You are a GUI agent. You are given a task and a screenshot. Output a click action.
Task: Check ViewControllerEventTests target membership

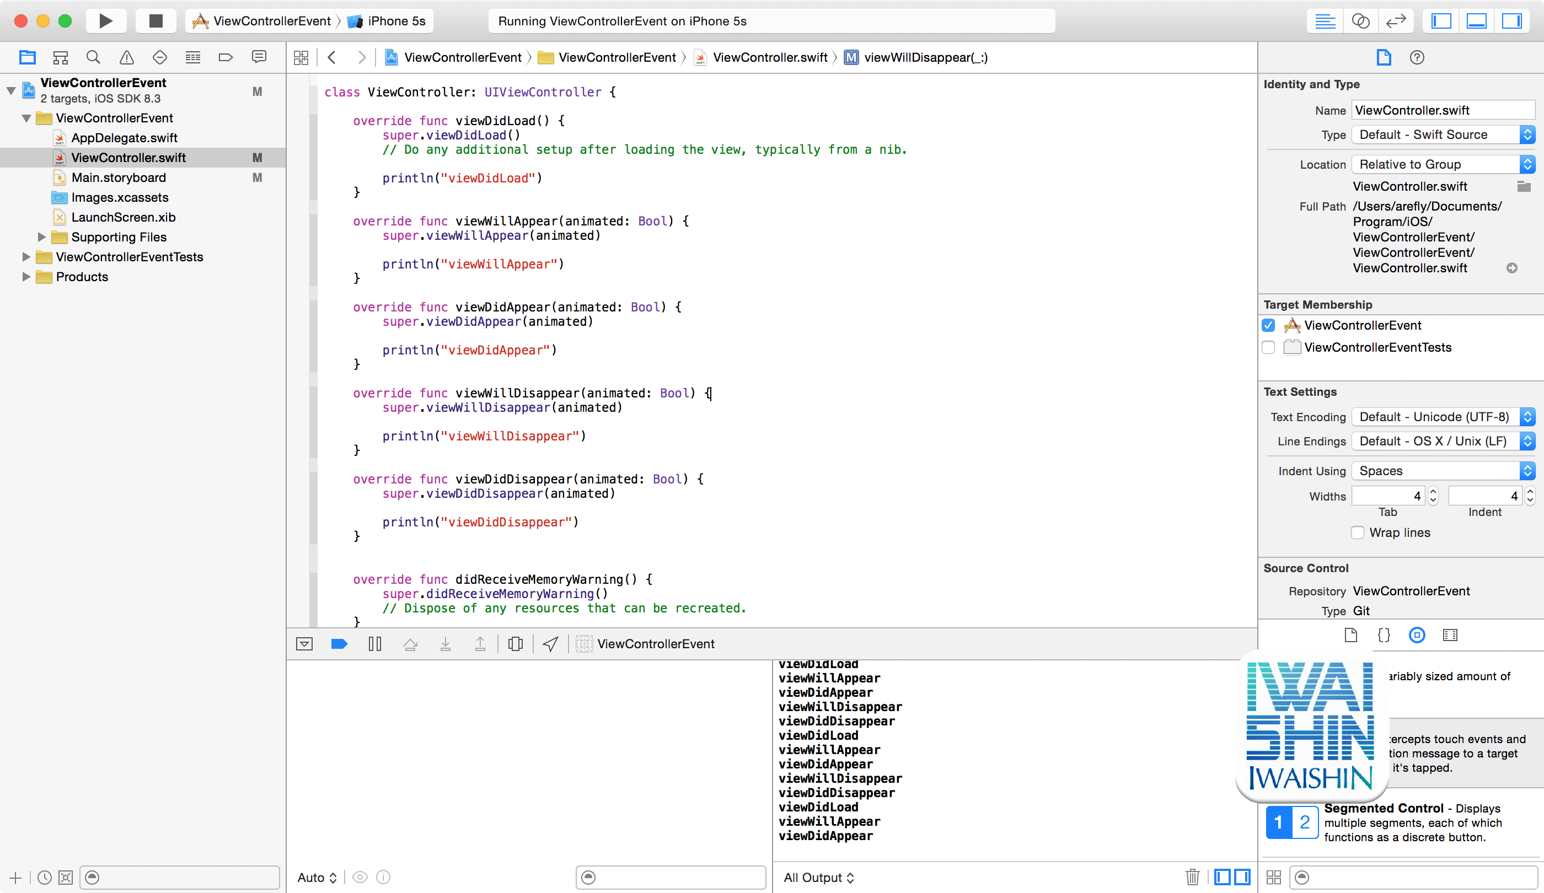[1268, 347]
